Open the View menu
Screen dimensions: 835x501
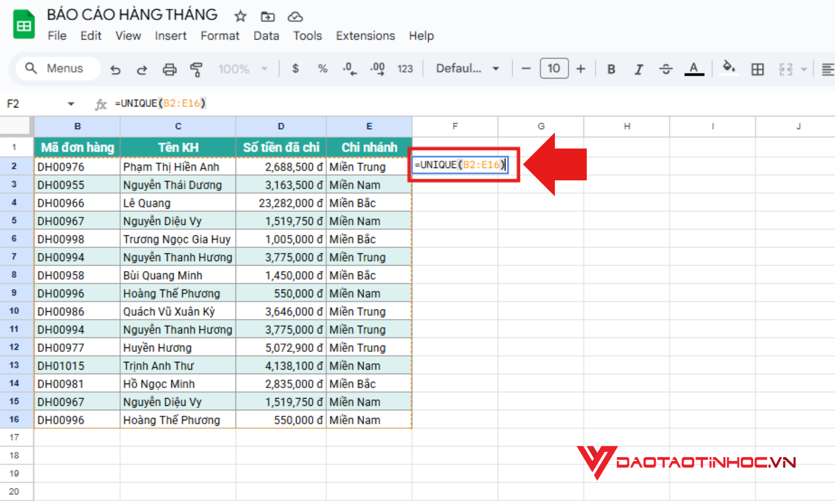tap(128, 36)
